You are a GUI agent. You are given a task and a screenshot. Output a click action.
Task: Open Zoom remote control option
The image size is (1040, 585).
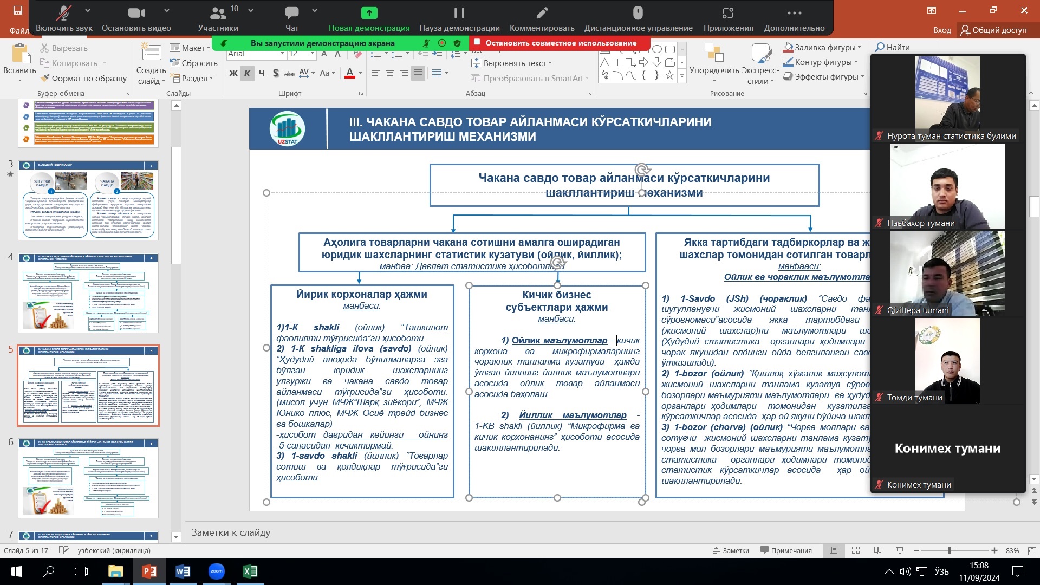[638, 18]
